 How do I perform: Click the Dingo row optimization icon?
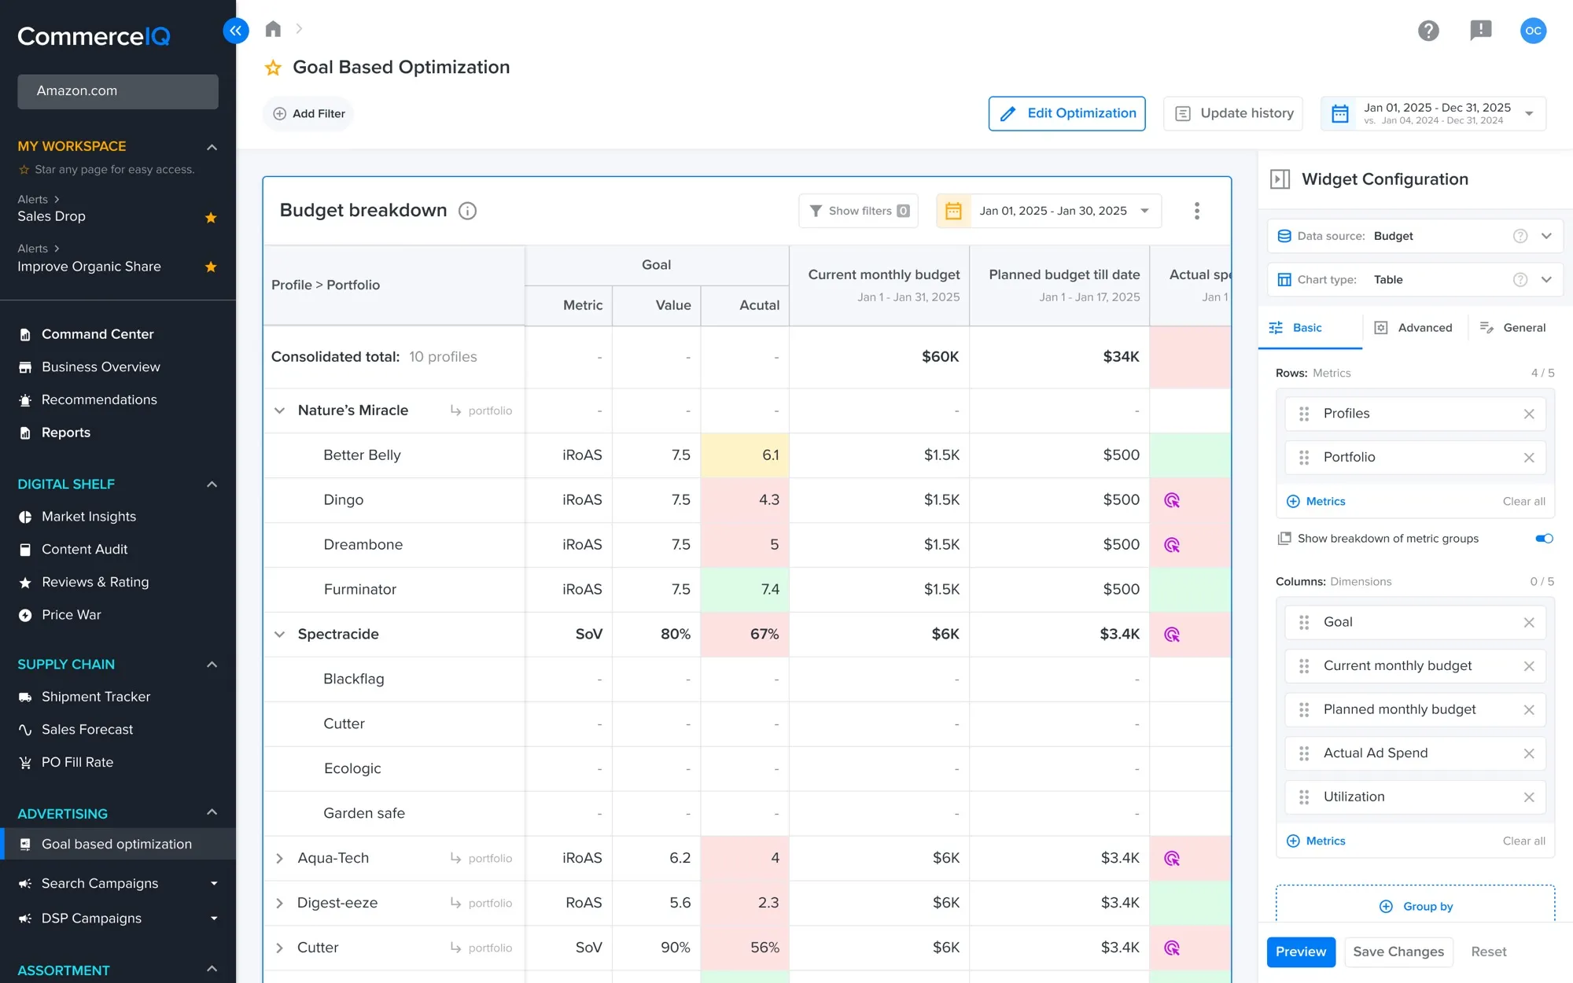coord(1172,500)
